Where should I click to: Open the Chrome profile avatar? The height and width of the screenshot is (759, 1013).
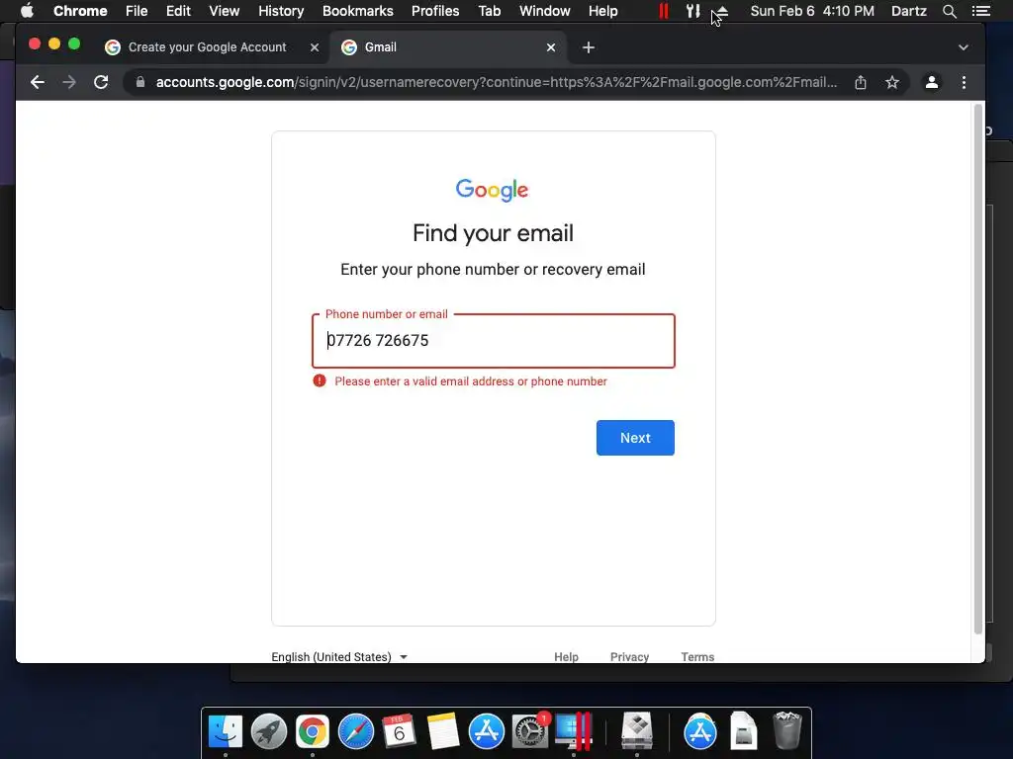click(932, 82)
